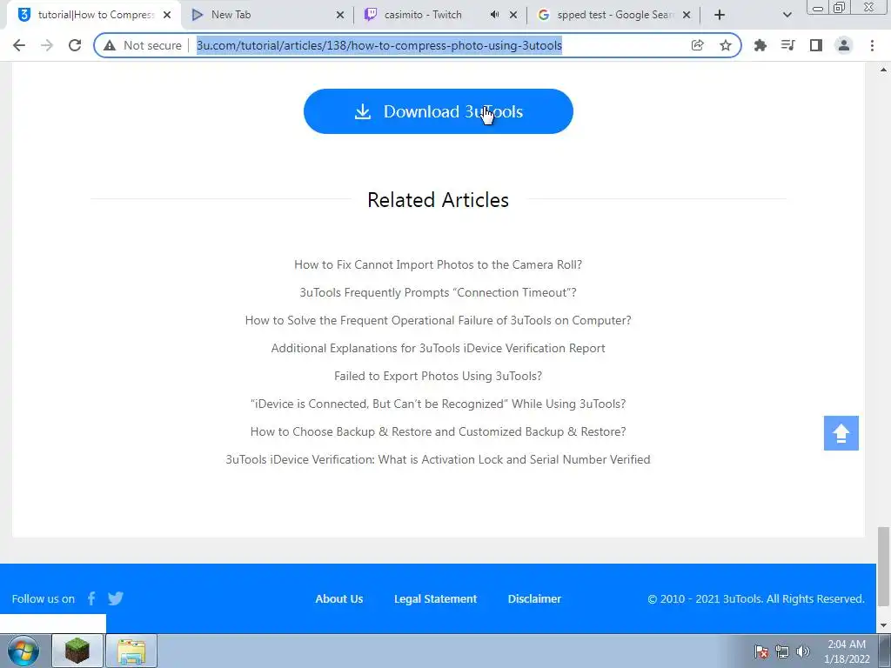Bookmark this page with the star

click(x=725, y=45)
